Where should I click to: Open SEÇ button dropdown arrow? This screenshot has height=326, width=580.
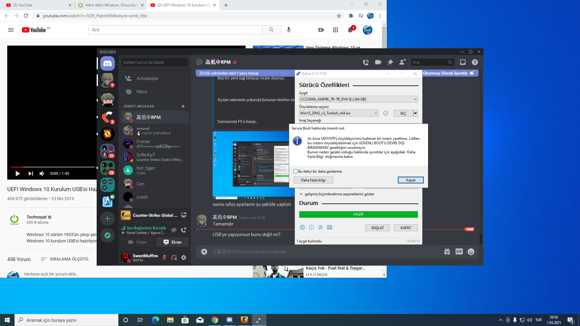pyautogui.click(x=416, y=113)
